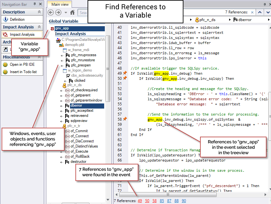Click the bookmark pin on line 58
Viewport: 271px width, 204px height.
[125, 119]
